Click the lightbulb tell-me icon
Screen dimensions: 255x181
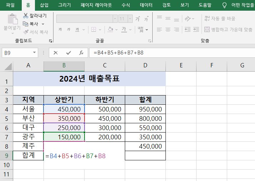(224, 5)
